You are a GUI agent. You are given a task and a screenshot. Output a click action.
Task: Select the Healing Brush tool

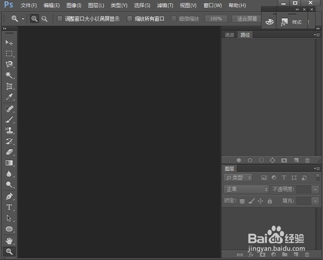pyautogui.click(x=9, y=109)
